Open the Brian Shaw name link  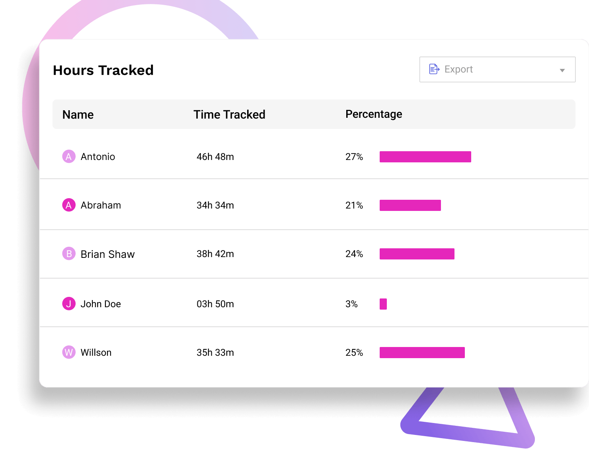click(107, 254)
